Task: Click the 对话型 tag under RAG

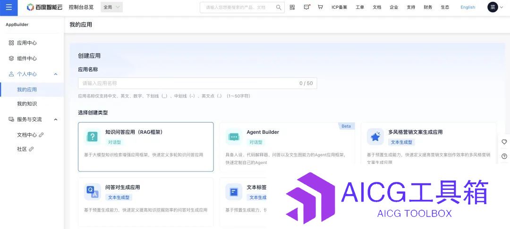Action: click(114, 142)
